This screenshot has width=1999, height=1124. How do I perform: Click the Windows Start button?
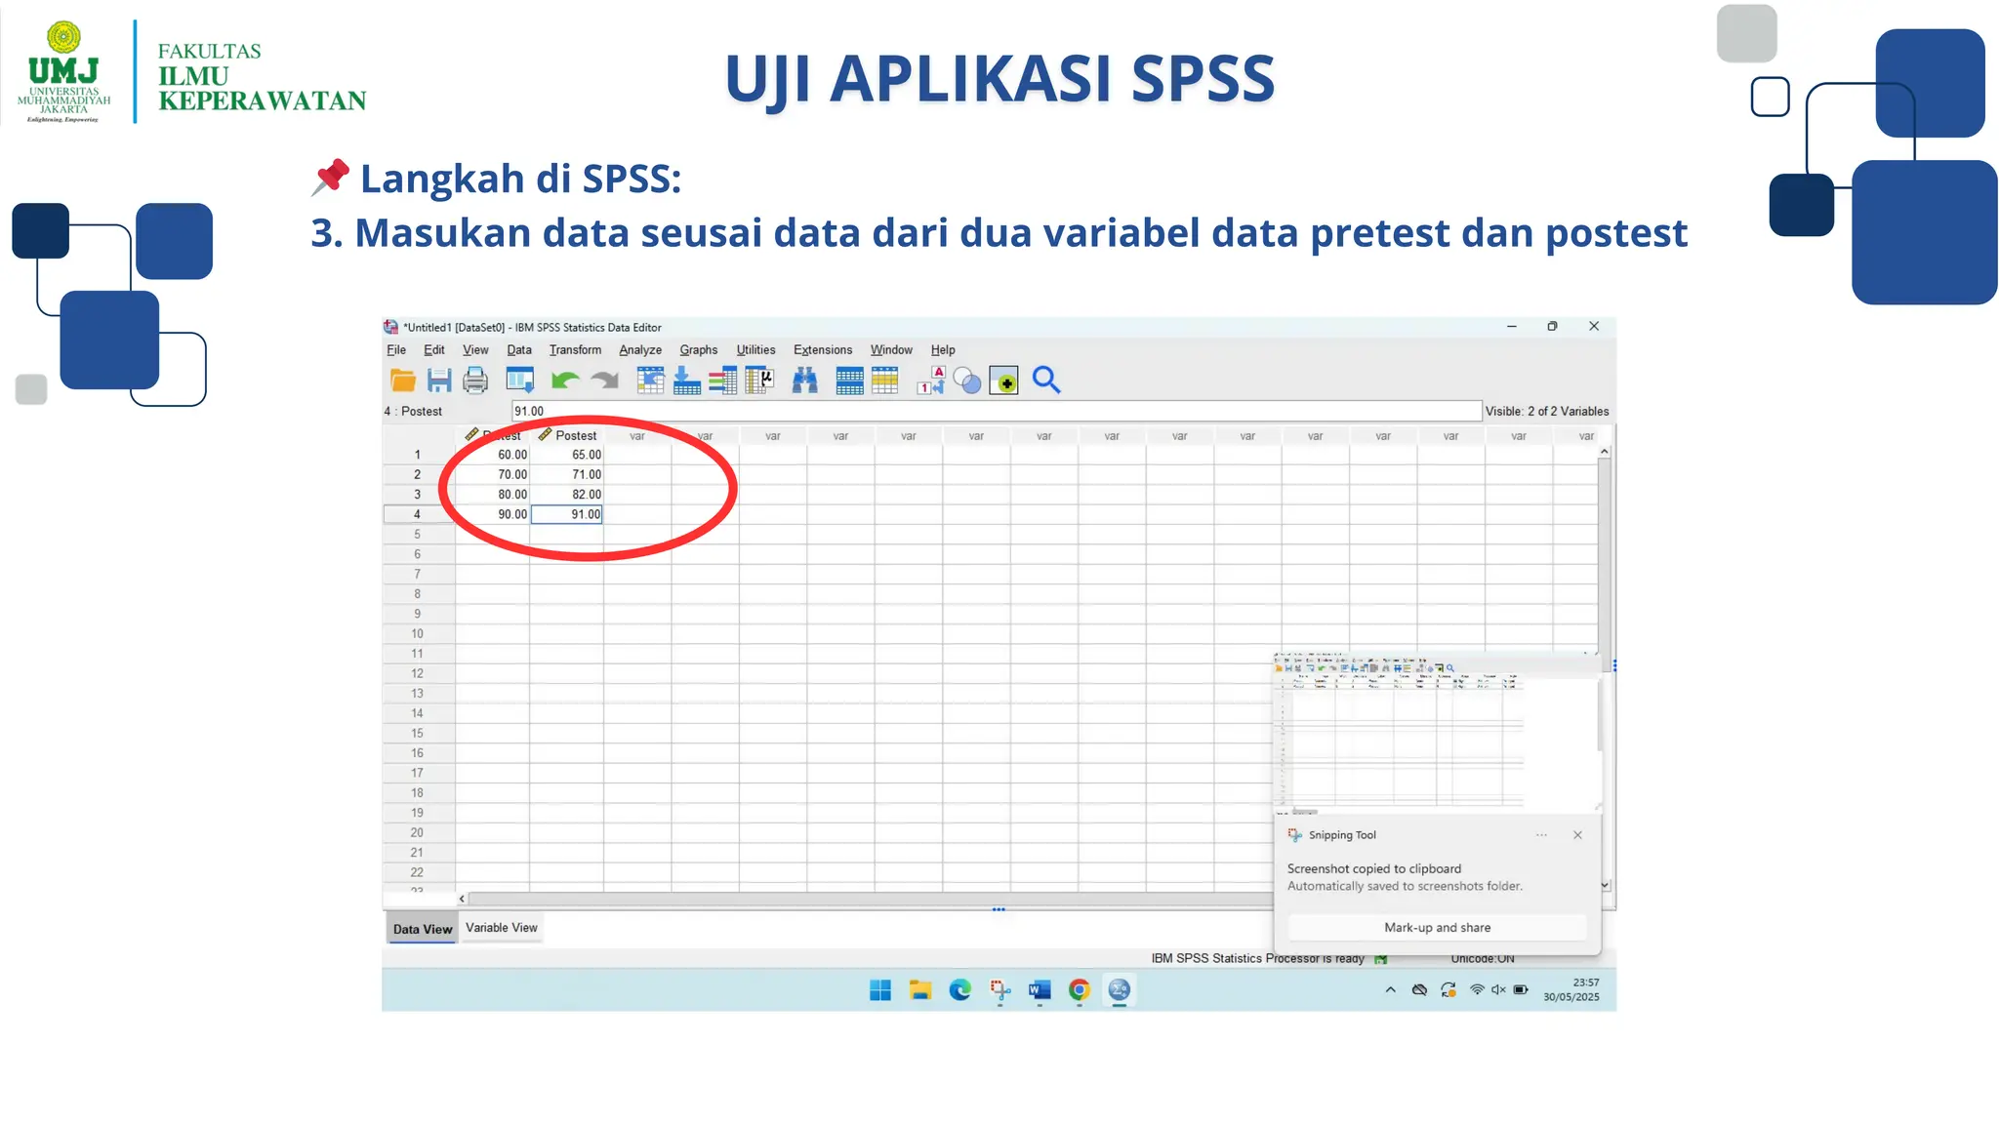880,990
